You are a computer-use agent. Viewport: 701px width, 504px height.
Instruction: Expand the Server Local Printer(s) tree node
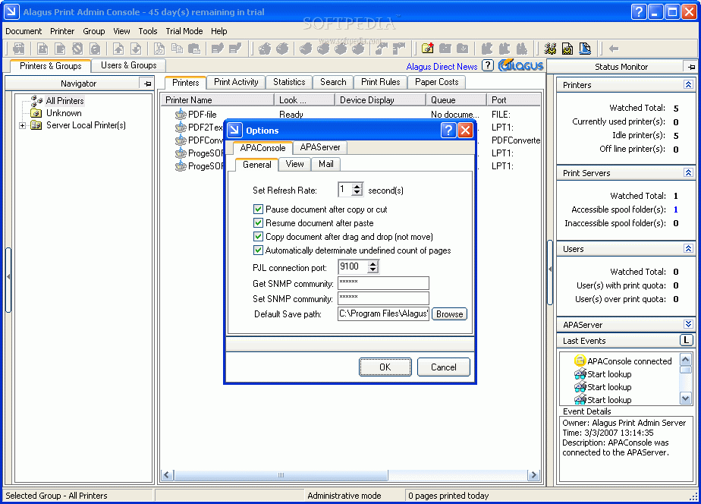pos(22,126)
